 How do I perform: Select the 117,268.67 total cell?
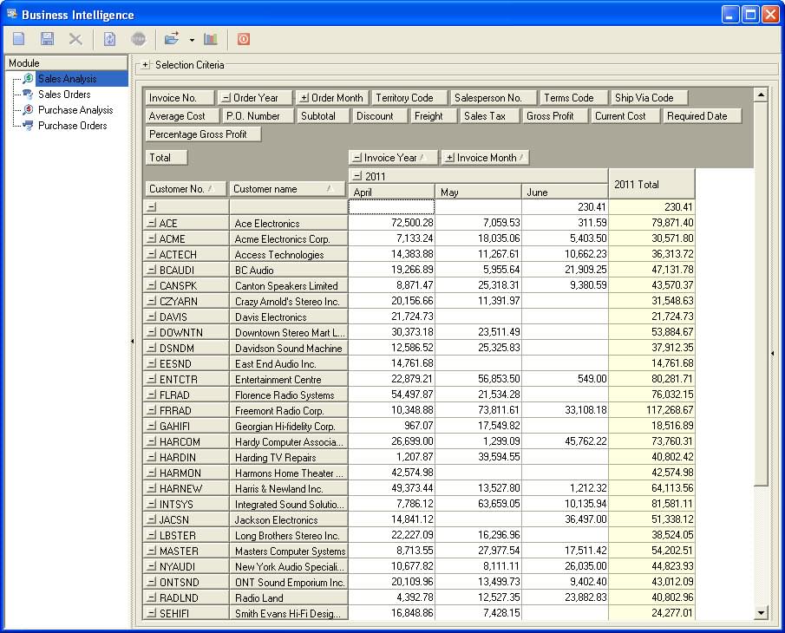651,410
